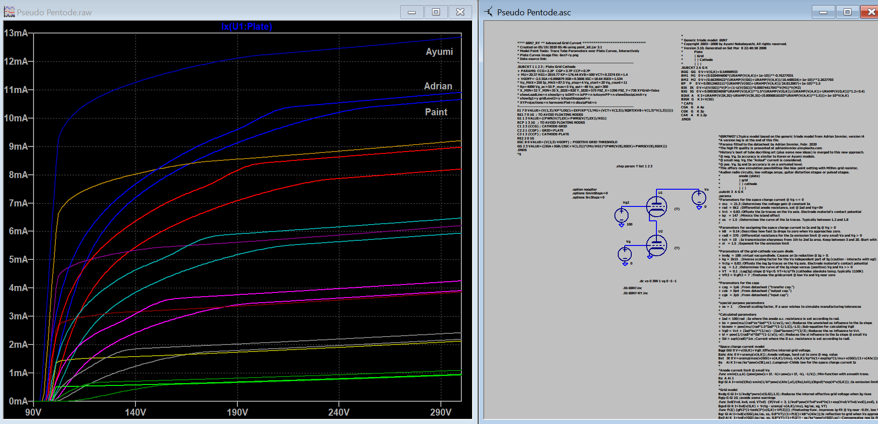This screenshot has width=878, height=424.
Task: Click the 6mA vertical axis label
Action: point(19,231)
